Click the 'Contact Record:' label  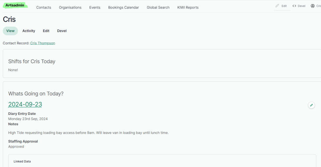tap(16, 43)
